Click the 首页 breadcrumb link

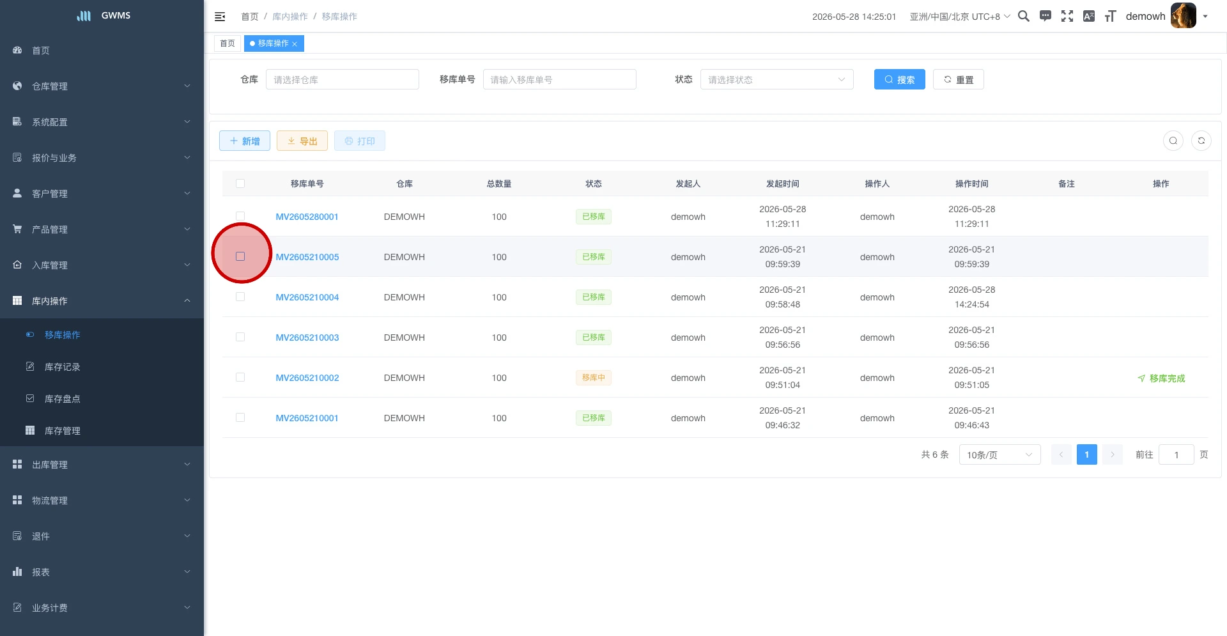tap(250, 17)
